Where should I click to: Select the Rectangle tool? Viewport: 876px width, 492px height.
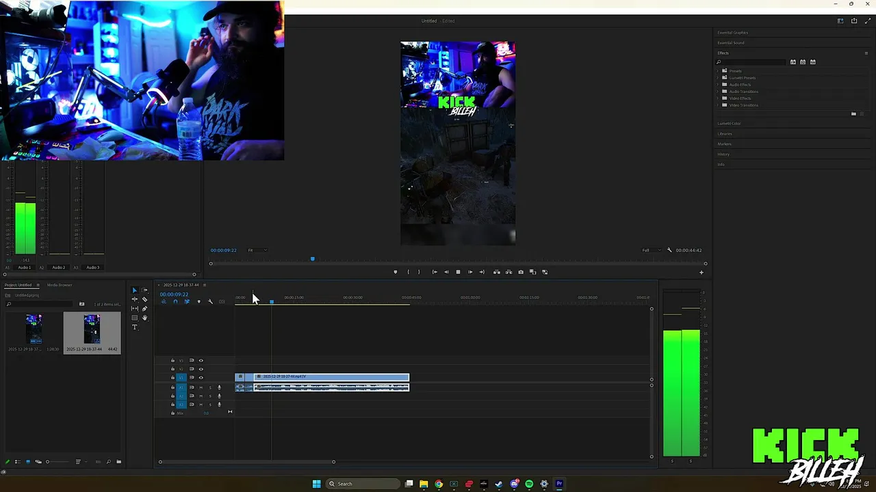pyautogui.click(x=135, y=318)
